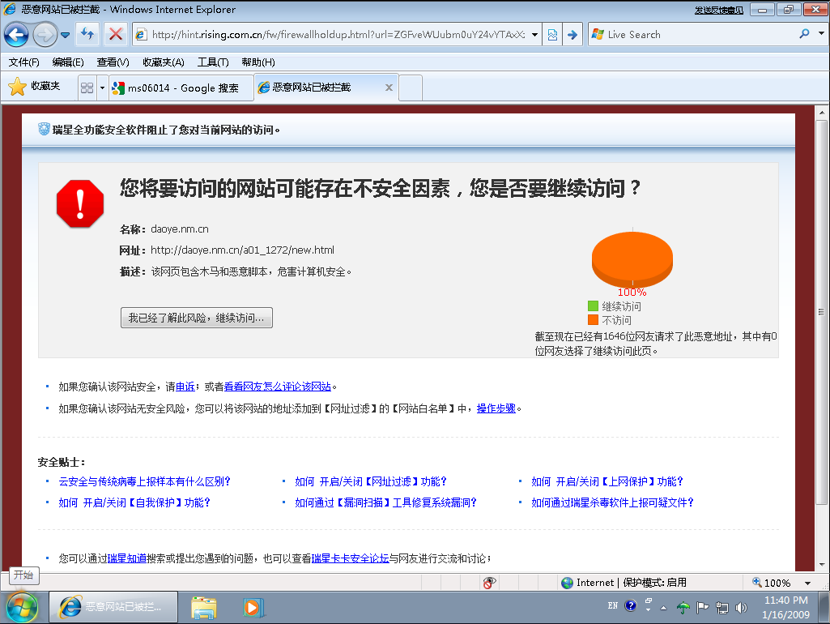Click the Compatibility View icon
The height and width of the screenshot is (624, 830).
552,34
